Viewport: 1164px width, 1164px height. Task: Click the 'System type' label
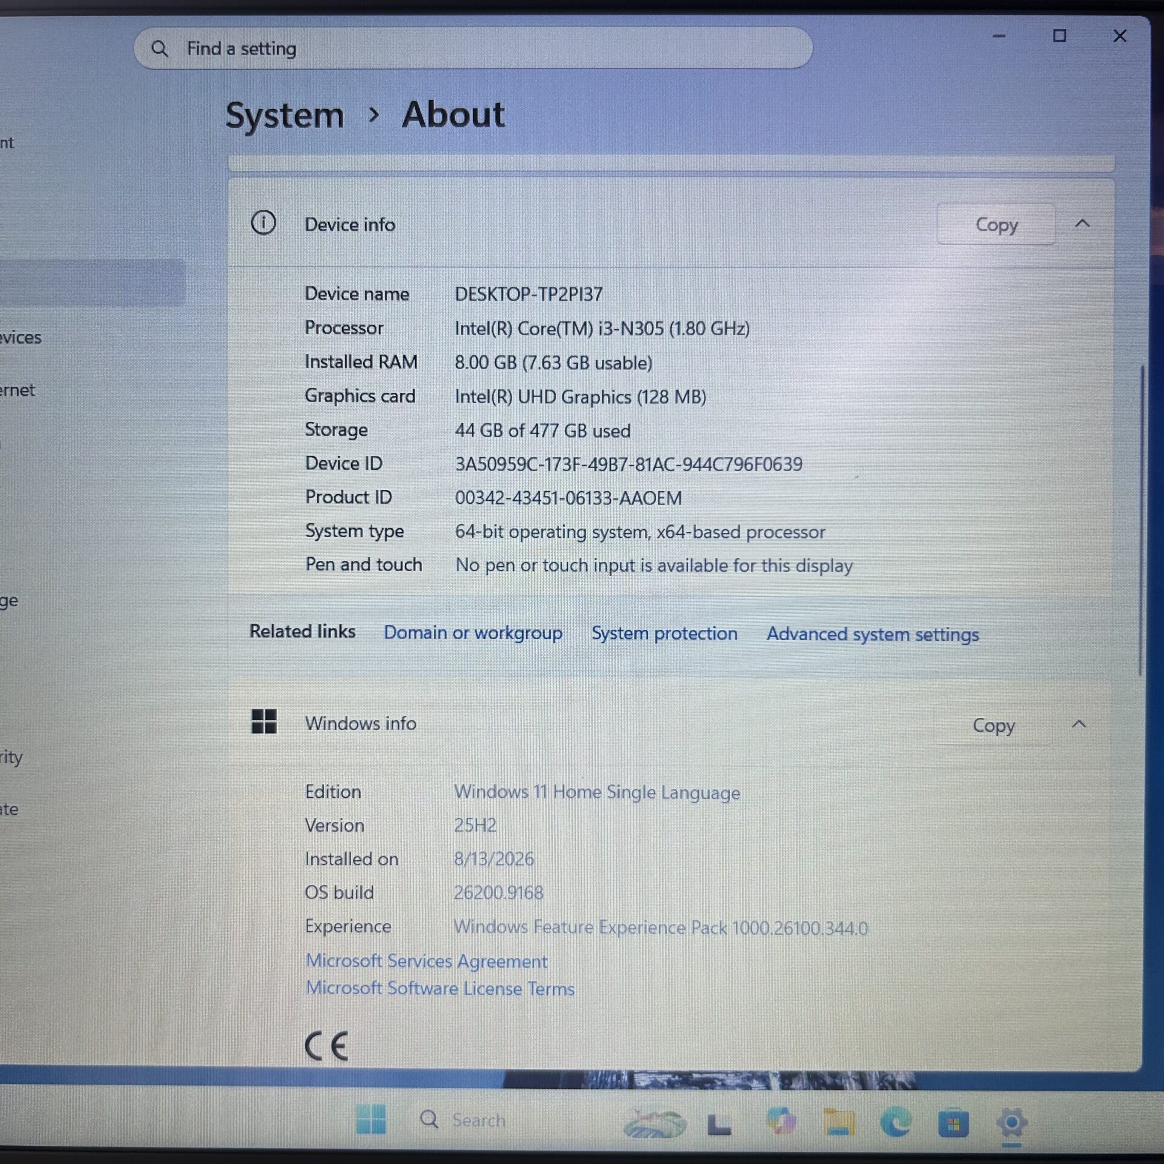click(355, 531)
